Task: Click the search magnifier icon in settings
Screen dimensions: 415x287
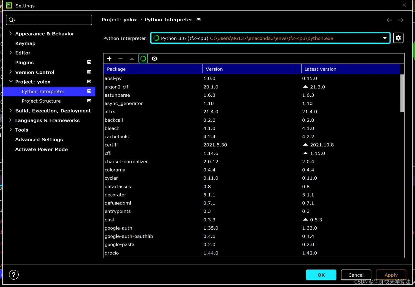Action: (12, 20)
